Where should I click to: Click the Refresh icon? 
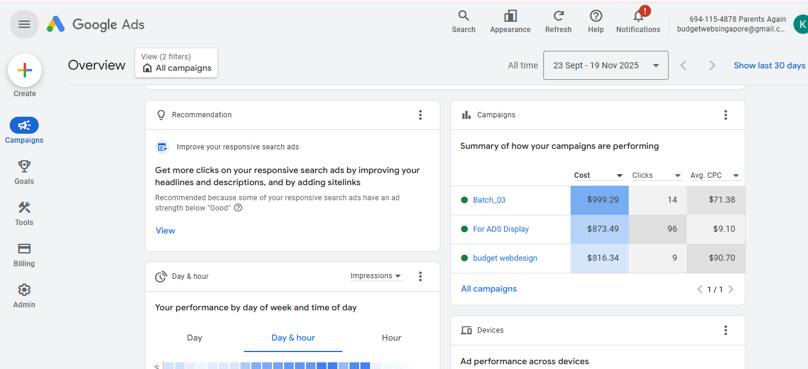pos(558,16)
